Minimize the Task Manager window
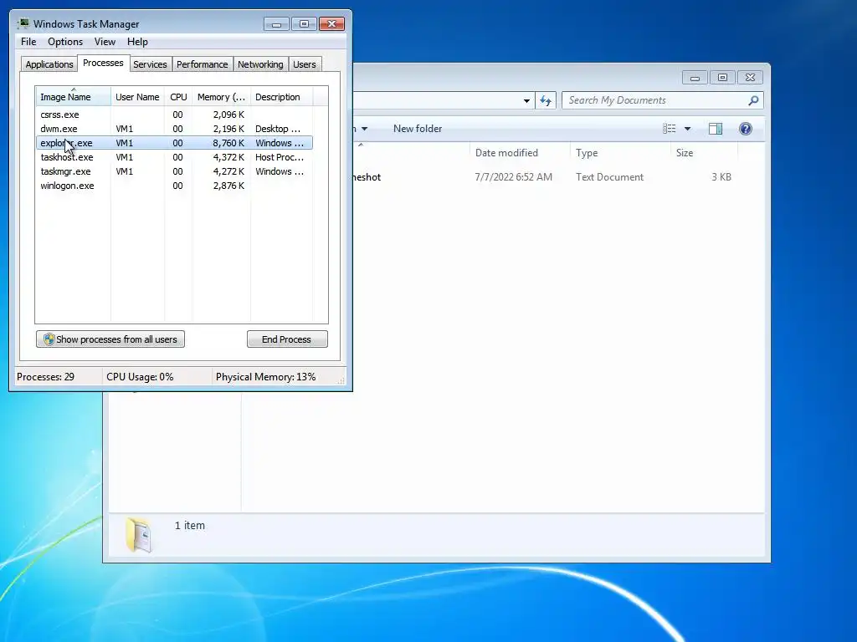The height and width of the screenshot is (642, 857). point(276,23)
